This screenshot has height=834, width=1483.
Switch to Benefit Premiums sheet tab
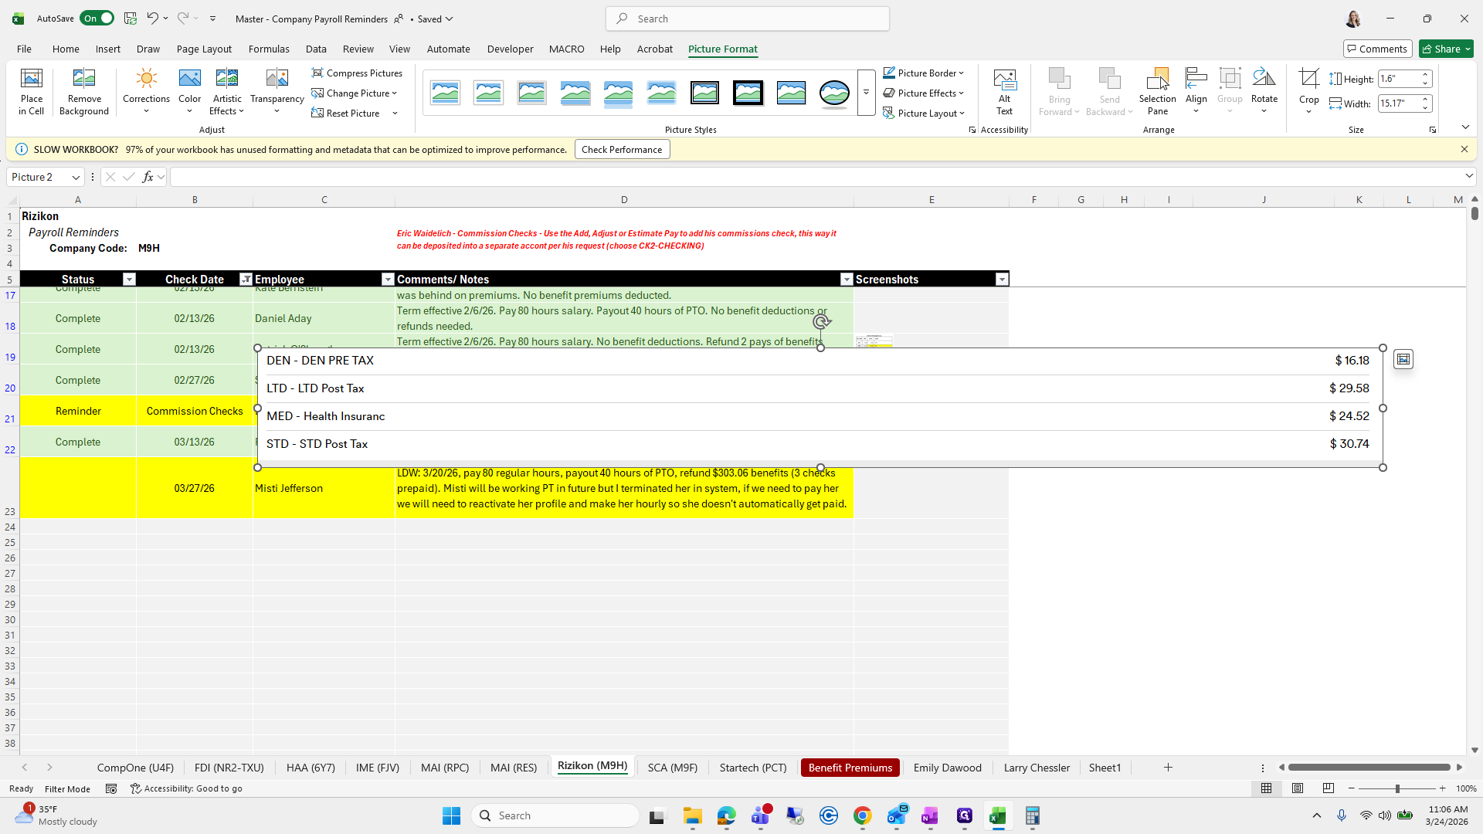(x=850, y=768)
